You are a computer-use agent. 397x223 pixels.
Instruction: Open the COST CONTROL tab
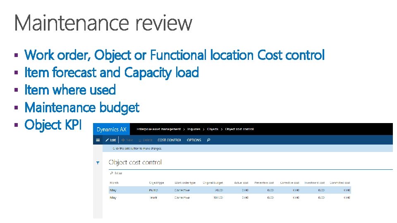pyautogui.click(x=170, y=140)
